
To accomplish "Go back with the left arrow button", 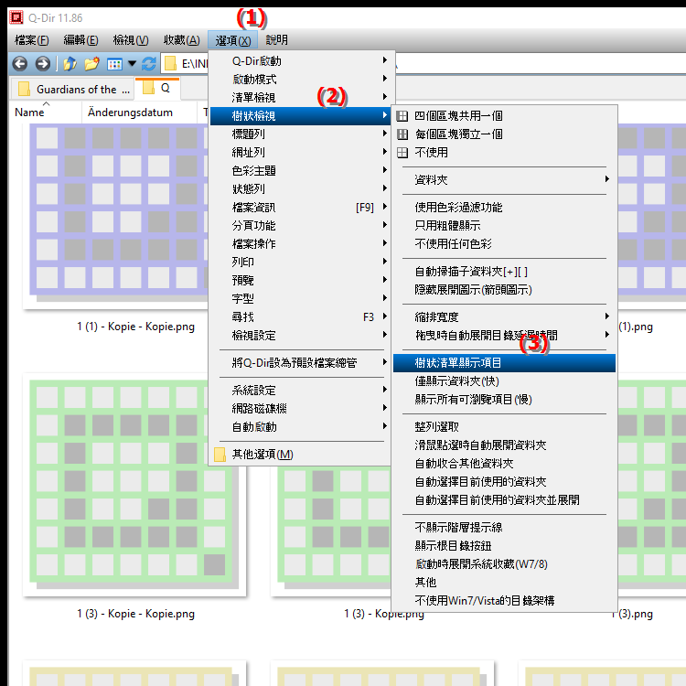I will tap(20, 64).
